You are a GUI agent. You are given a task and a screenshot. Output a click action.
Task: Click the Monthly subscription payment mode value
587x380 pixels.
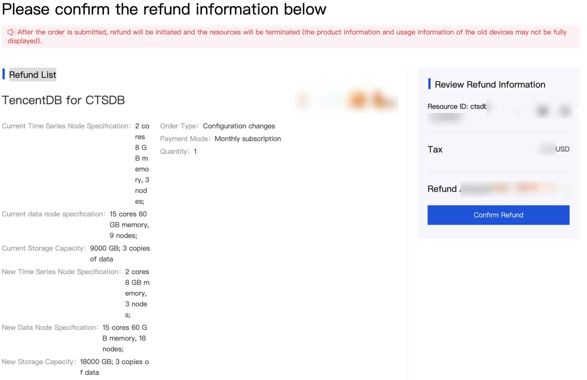247,139
